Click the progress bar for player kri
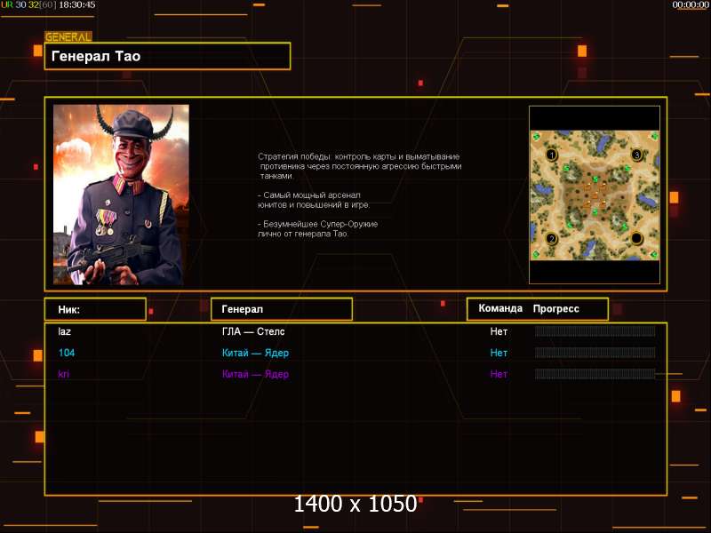The image size is (711, 533). 595,374
